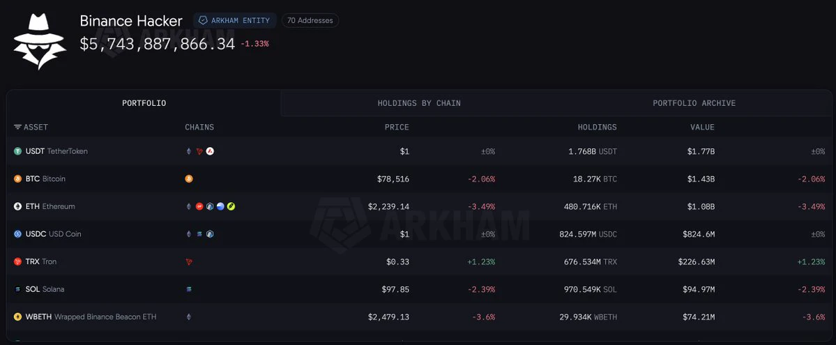Click the TRX token icon
The image size is (836, 345).
(17, 262)
